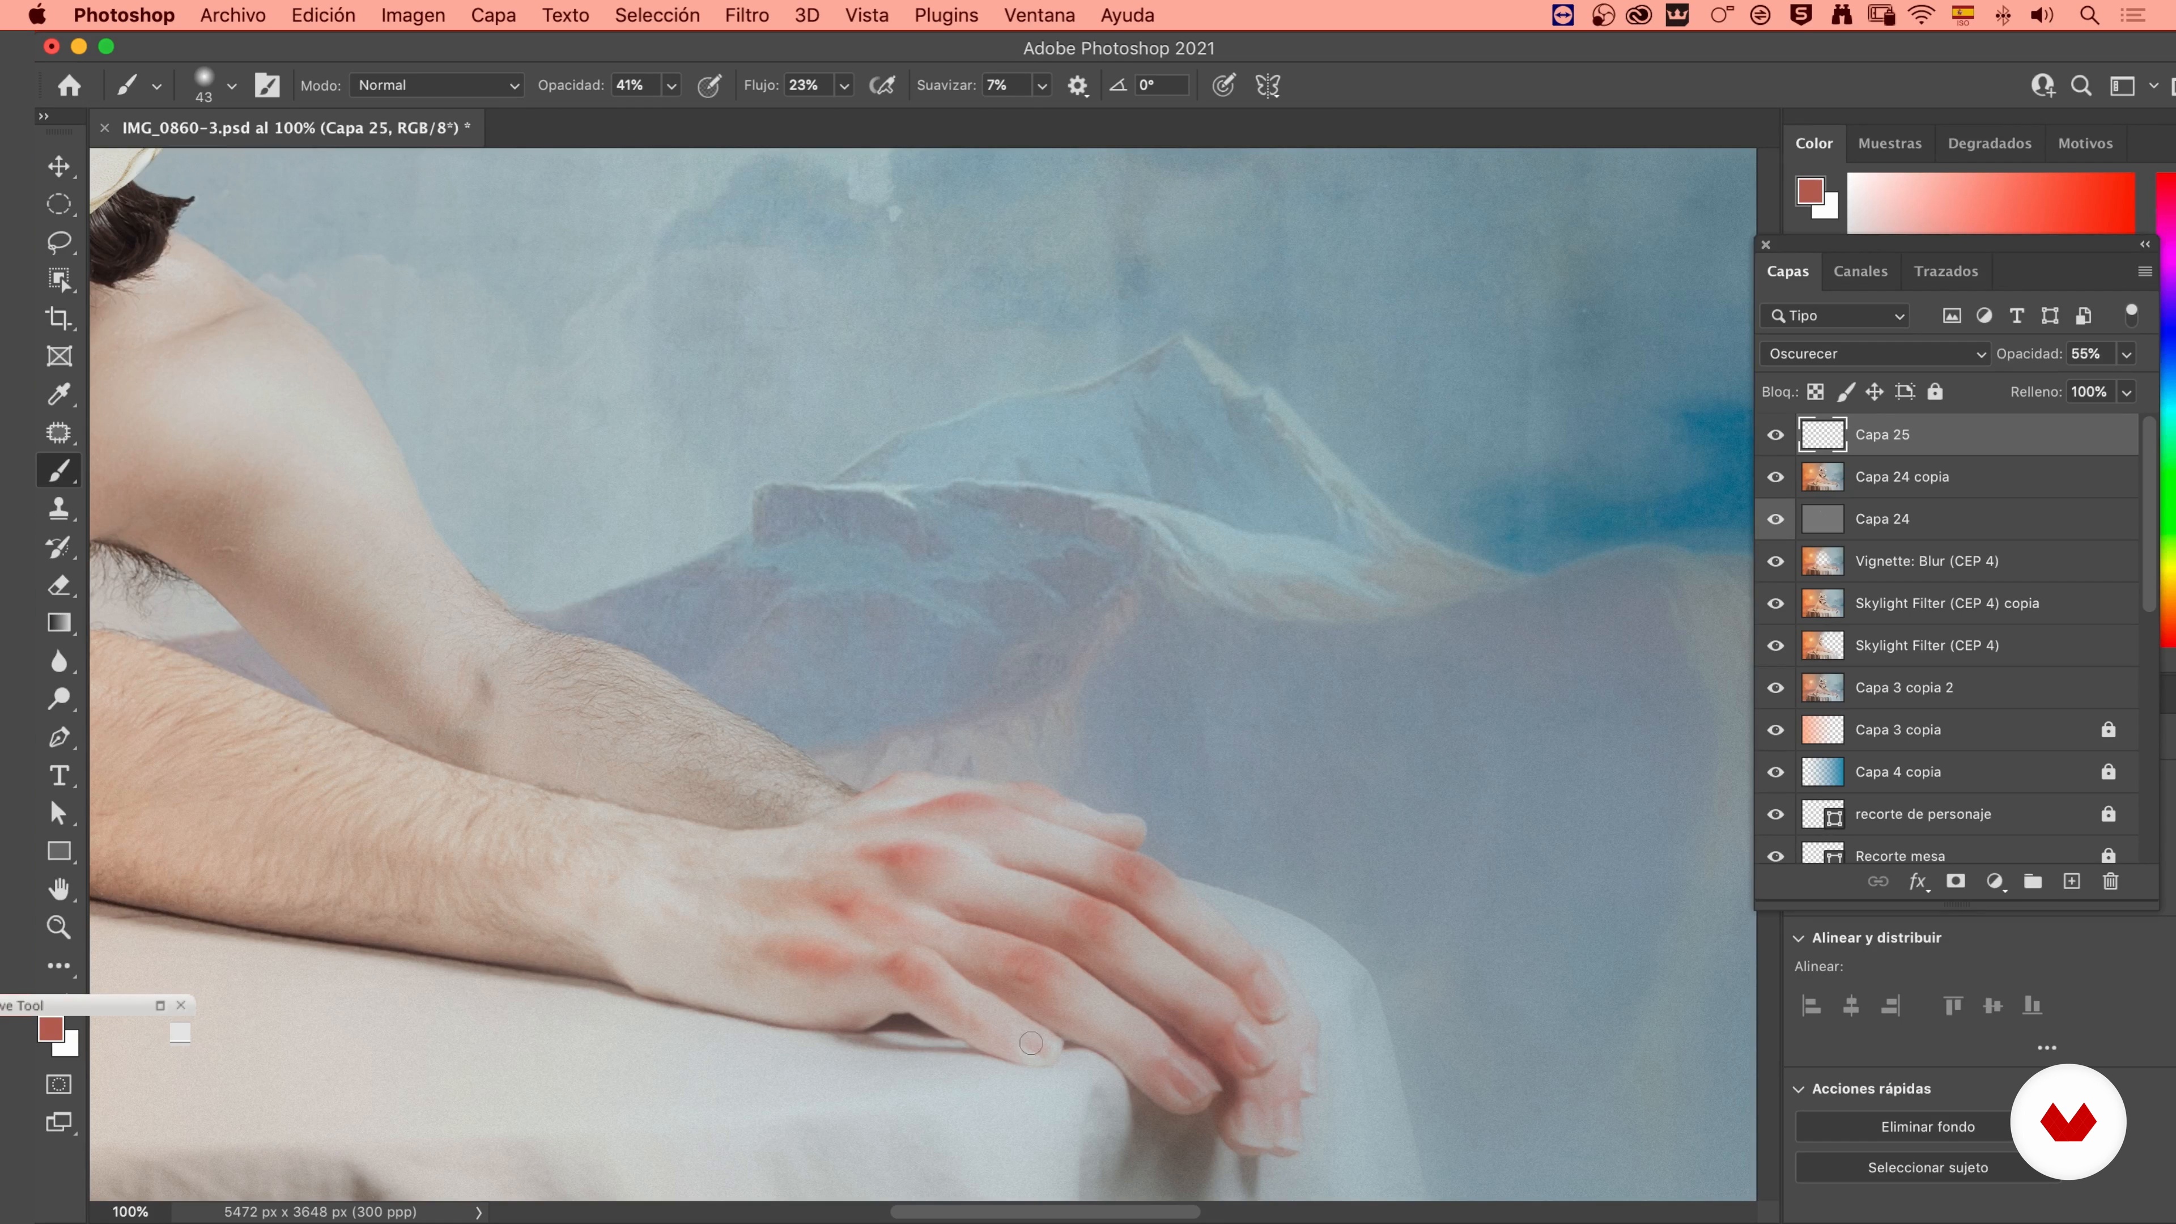The width and height of the screenshot is (2176, 1224).
Task: Open Relleno 100% dropdown
Action: (x=2126, y=392)
